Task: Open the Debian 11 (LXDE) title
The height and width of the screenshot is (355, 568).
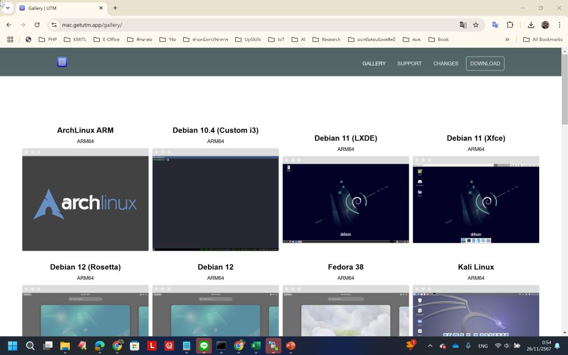Action: point(346,138)
